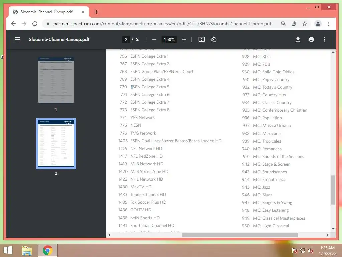Open Chrome profile avatar
Screen dimensions: 342x257
[318, 24]
